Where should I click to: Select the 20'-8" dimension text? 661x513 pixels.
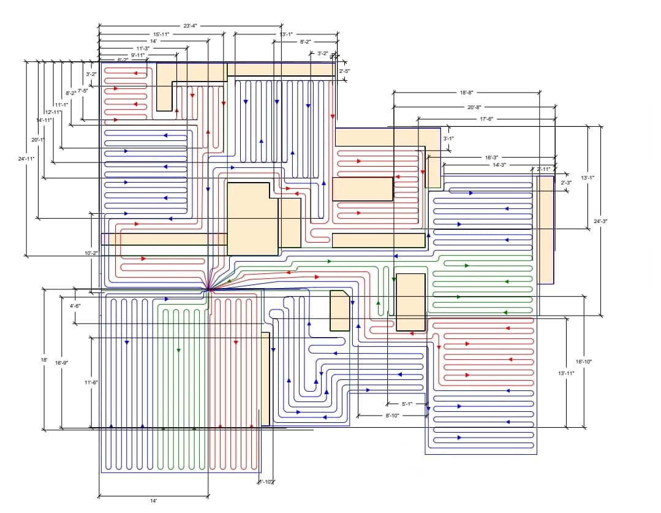474,107
